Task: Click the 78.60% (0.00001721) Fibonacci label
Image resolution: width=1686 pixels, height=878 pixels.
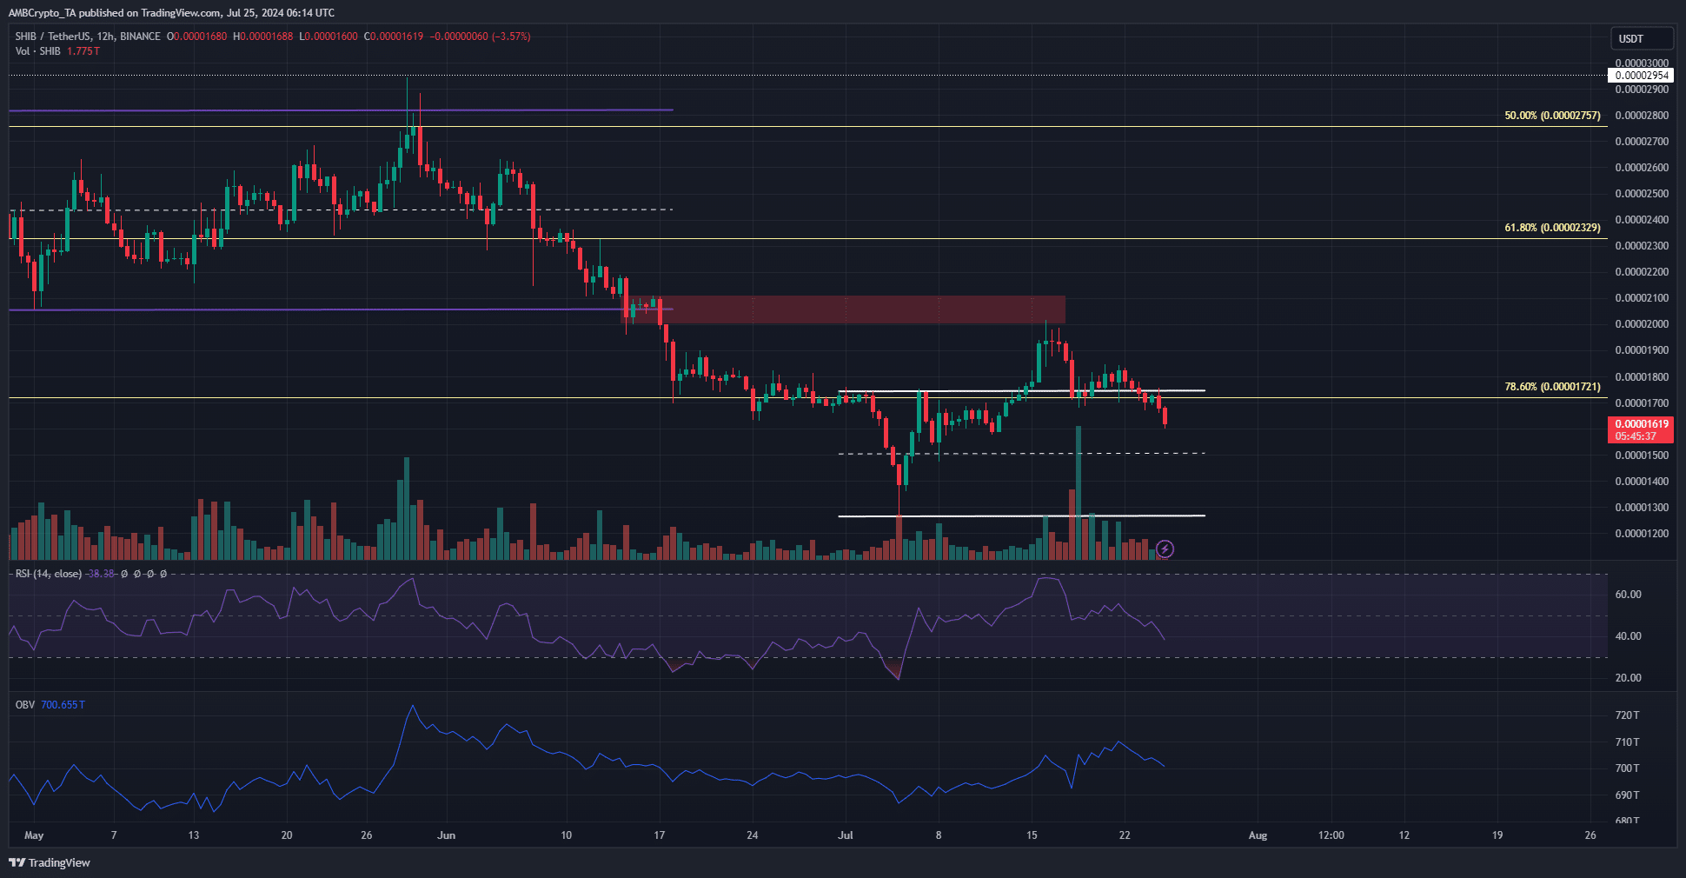Action: (x=1552, y=387)
